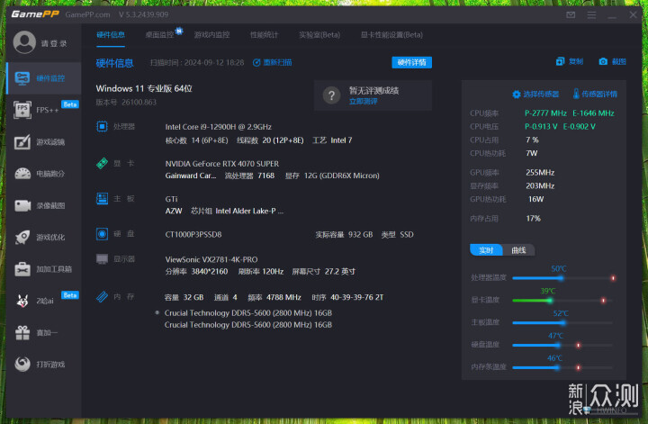Click the E-1646 MHz CPU frequency value
Screen dimensions: 648x424
coord(593,113)
